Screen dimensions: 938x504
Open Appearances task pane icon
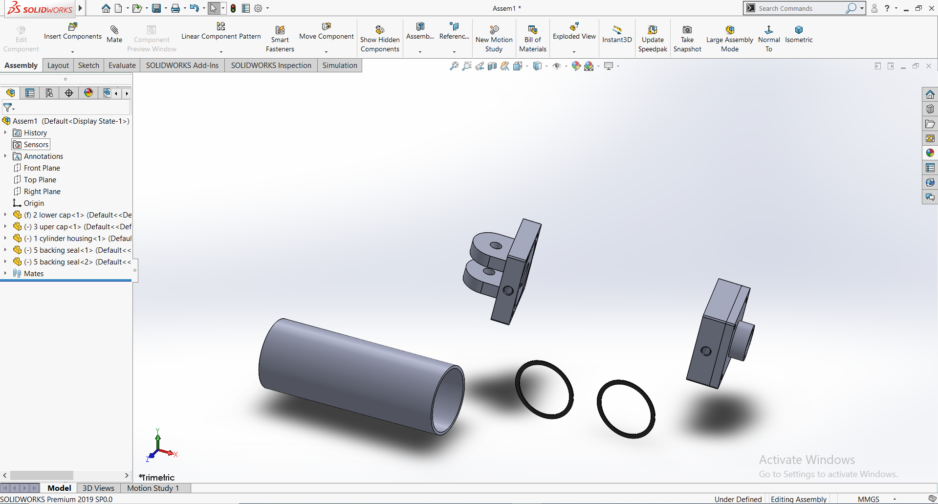tap(930, 153)
